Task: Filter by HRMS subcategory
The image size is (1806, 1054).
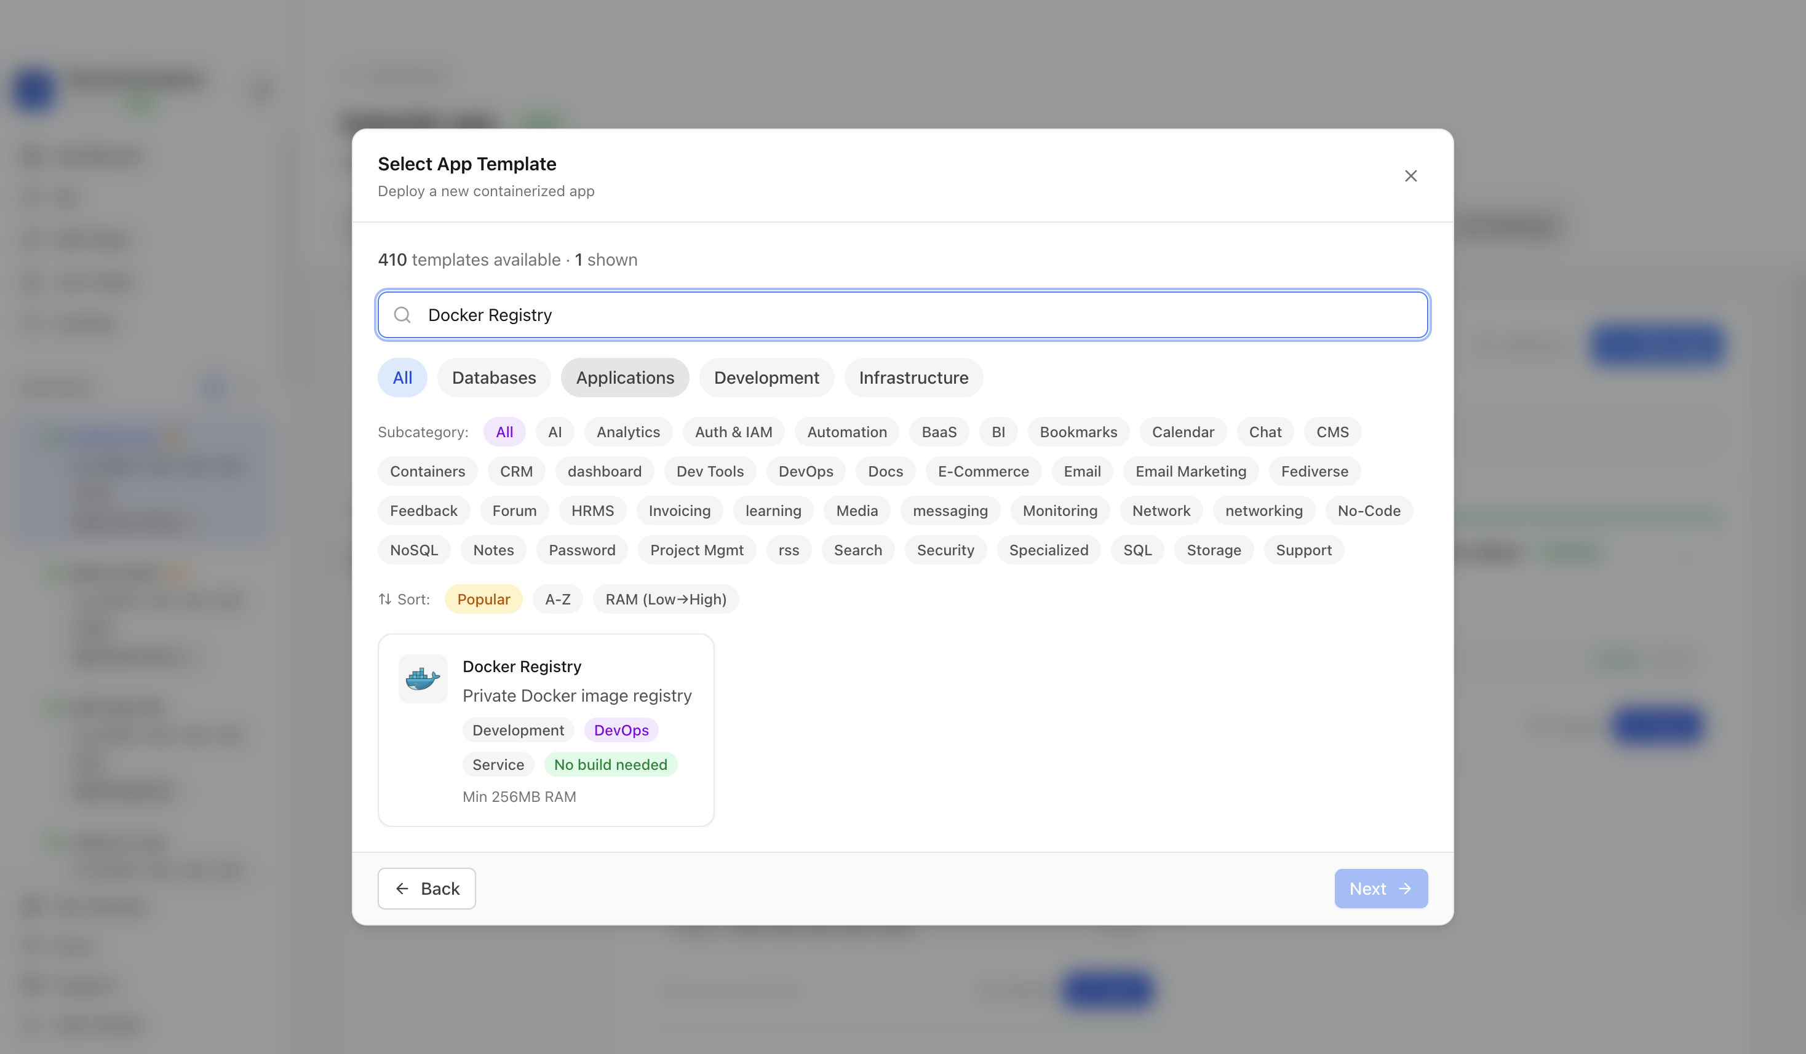Action: (592, 511)
